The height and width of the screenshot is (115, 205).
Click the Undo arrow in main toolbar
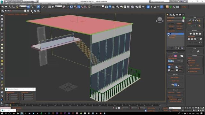pyautogui.click(x=3, y=7)
